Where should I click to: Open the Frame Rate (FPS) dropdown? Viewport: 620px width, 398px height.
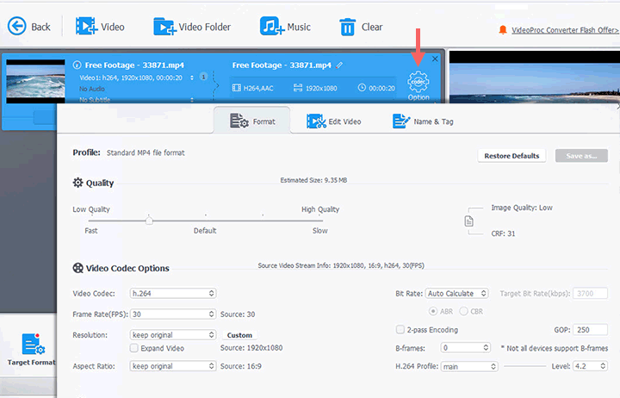pos(172,314)
